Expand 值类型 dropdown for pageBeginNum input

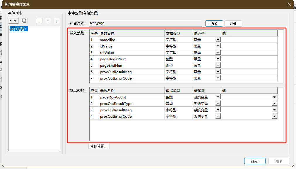(x=218, y=59)
